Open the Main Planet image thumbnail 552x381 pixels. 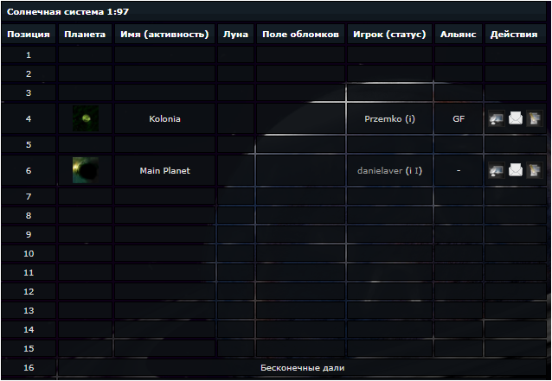click(86, 170)
